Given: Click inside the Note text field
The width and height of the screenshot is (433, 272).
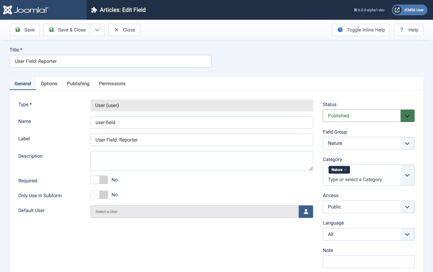Looking at the screenshot, I should [x=368, y=261].
